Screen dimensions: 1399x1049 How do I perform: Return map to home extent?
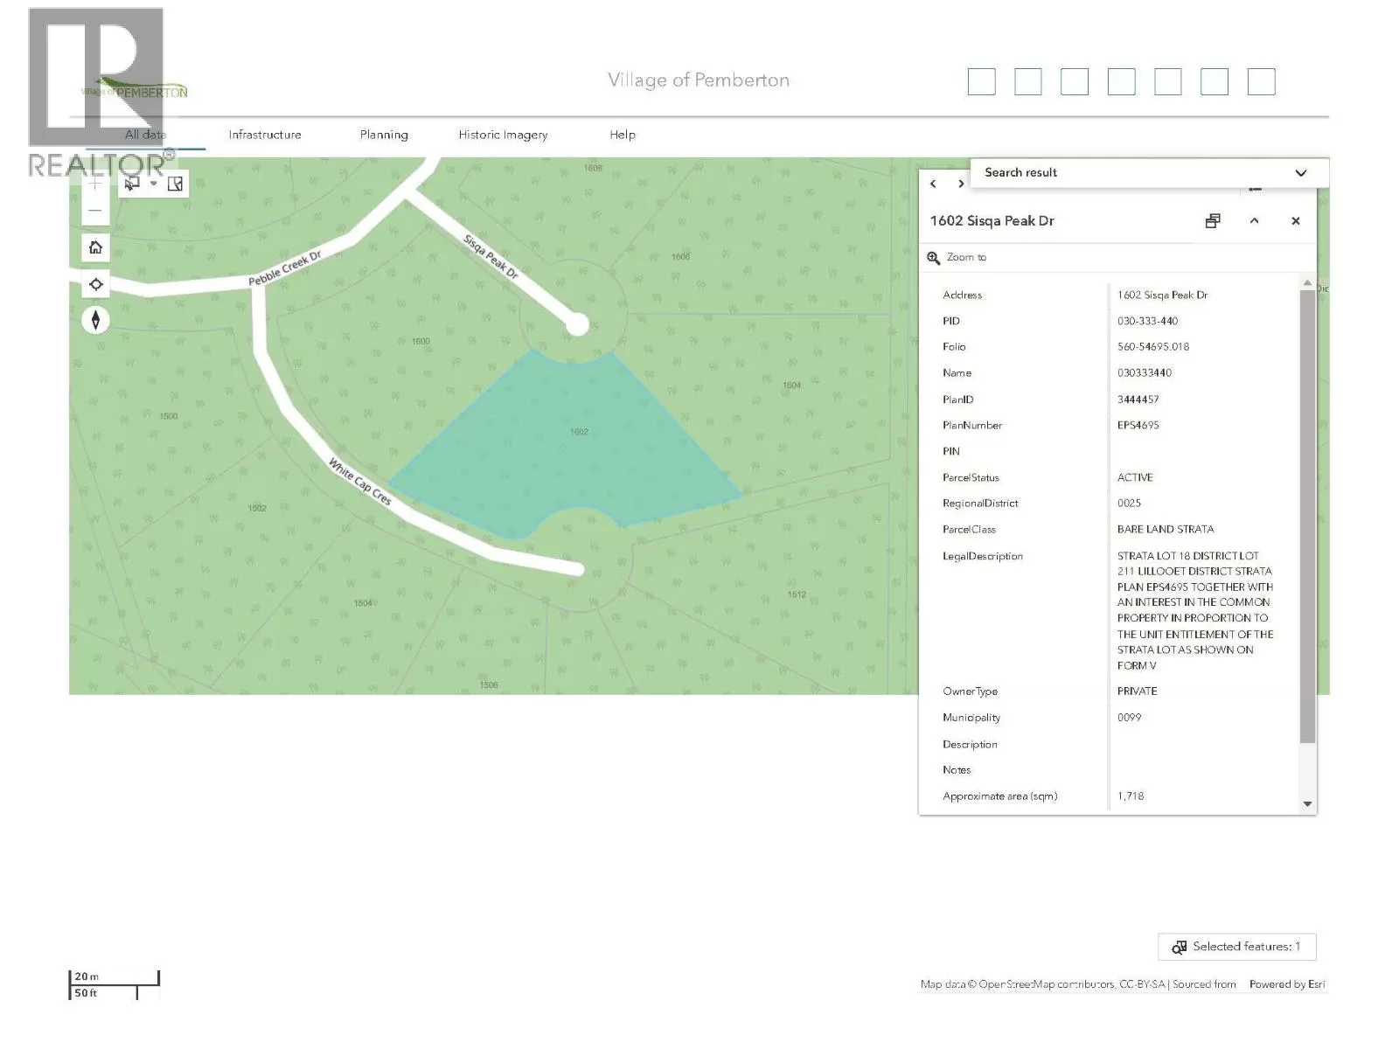(95, 247)
